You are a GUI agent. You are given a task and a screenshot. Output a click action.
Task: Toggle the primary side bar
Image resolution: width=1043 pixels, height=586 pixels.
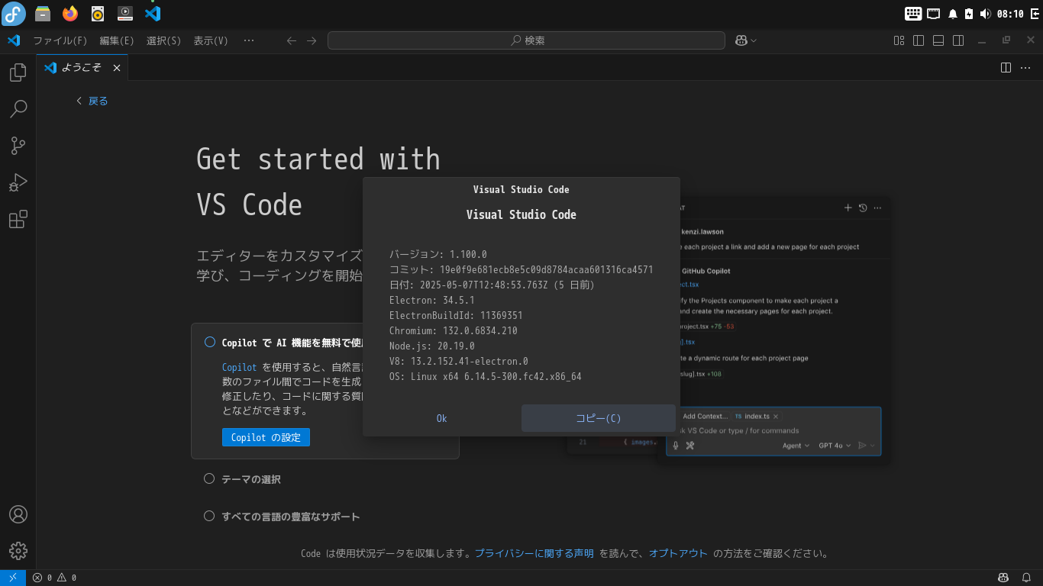point(919,40)
